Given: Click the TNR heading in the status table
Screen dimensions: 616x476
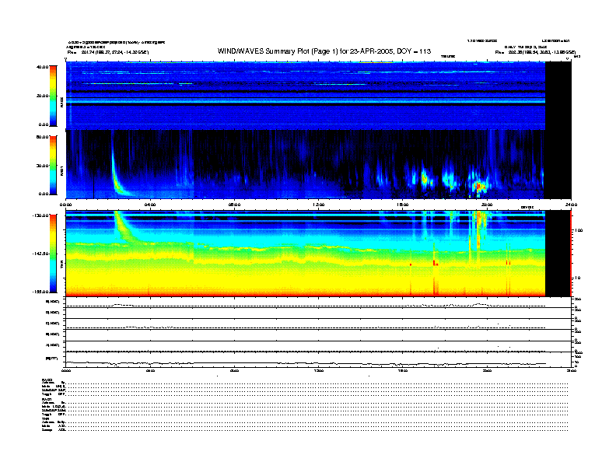Looking at the screenshot, I should (x=45, y=419).
